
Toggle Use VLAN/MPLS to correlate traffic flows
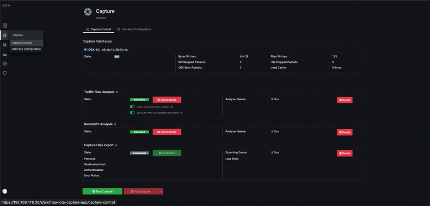133,113
